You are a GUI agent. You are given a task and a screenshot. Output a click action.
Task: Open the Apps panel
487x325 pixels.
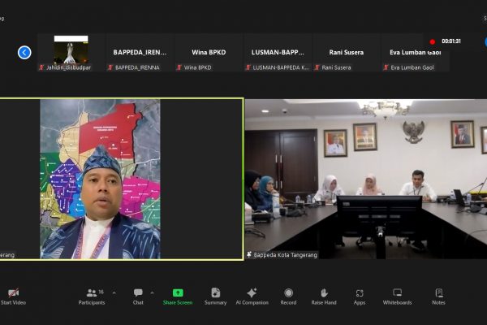pyautogui.click(x=360, y=294)
